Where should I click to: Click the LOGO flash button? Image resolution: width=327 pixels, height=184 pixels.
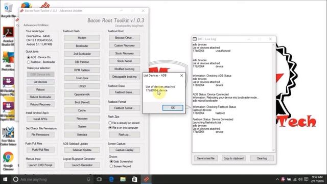pos(82,86)
